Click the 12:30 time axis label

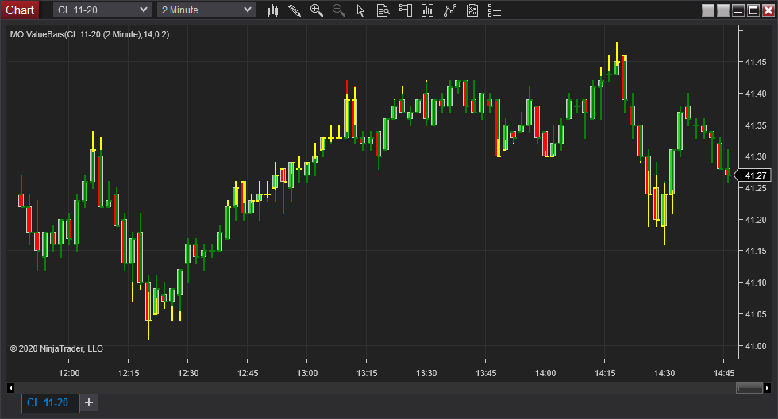point(188,373)
